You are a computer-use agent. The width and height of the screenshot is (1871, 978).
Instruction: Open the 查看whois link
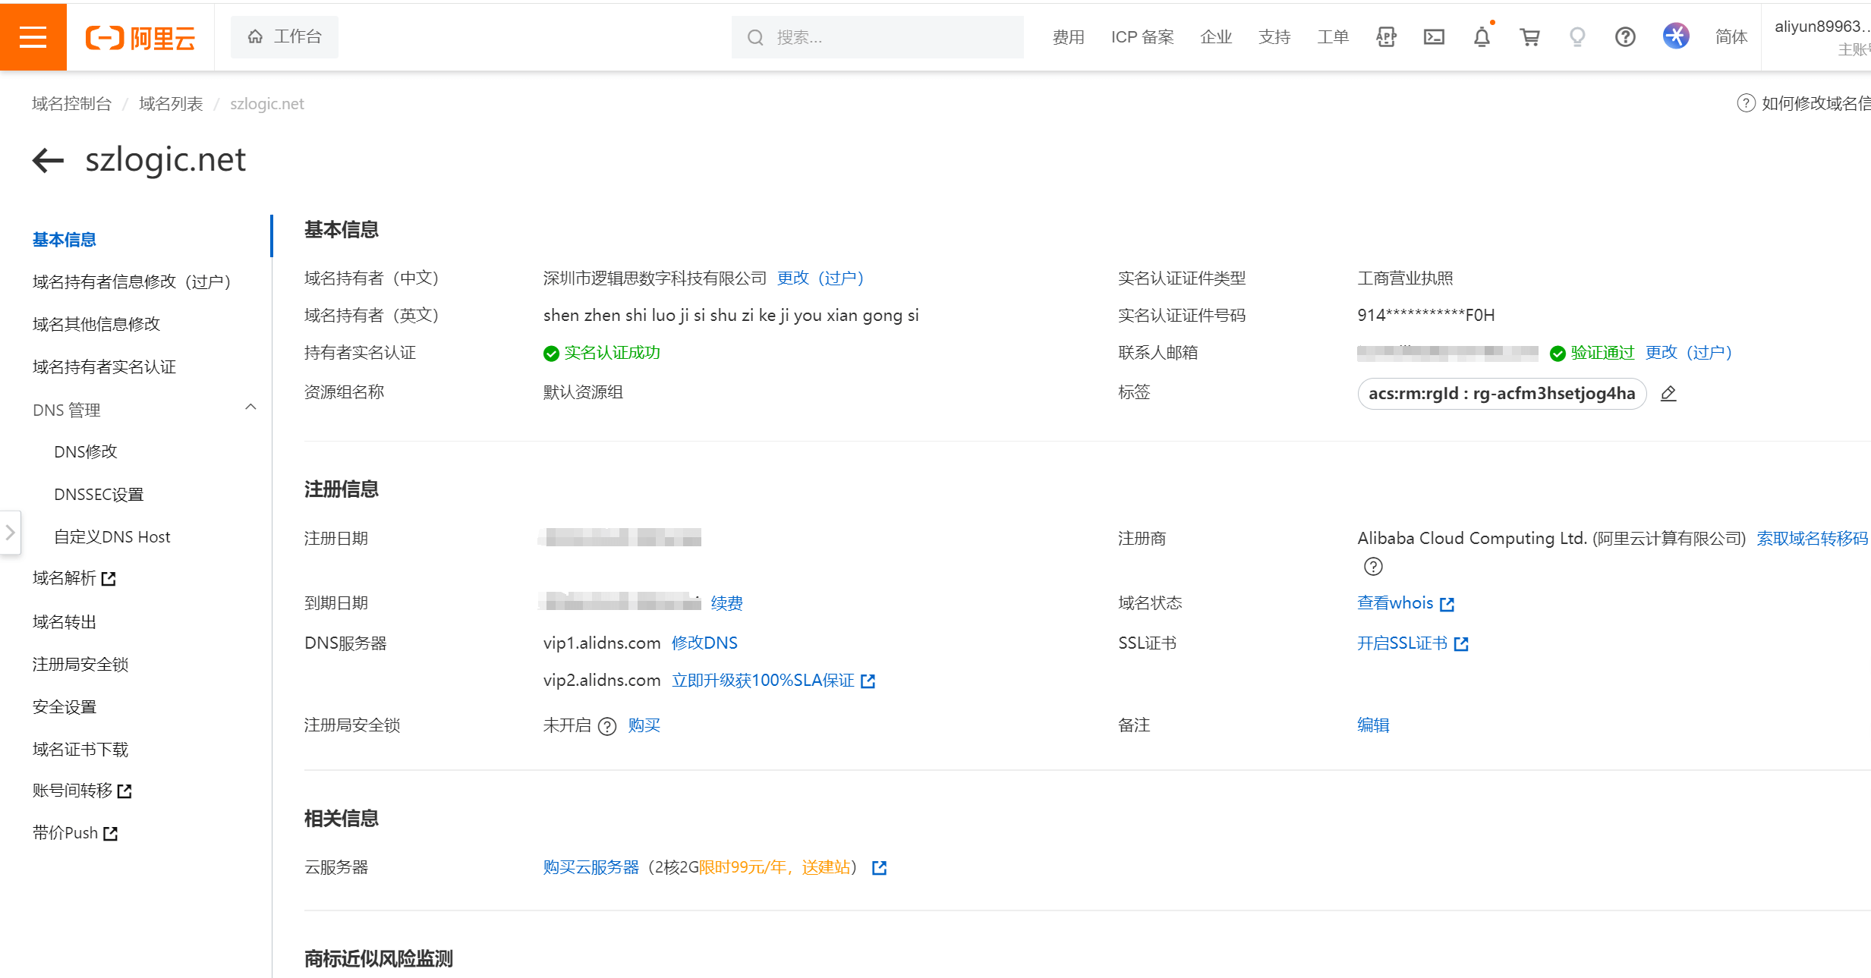point(1397,602)
